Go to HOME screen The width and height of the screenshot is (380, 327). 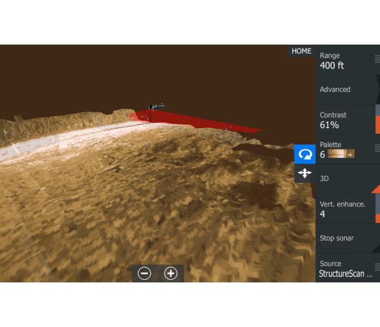click(301, 51)
